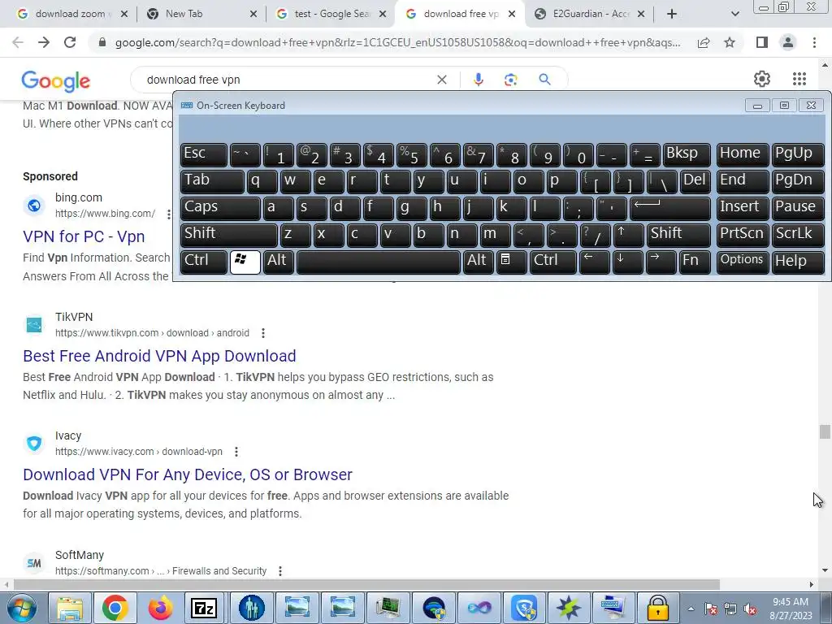Click Help key on On-Screen Keyboard
The image size is (832, 624).
coord(798,262)
